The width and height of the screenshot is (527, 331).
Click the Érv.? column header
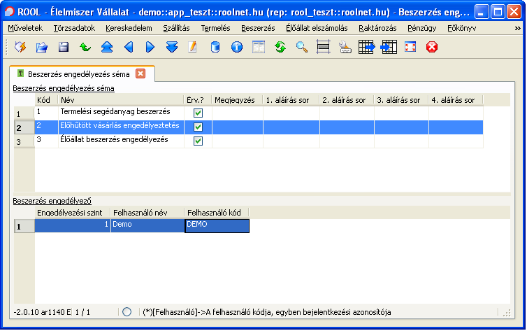(198, 100)
